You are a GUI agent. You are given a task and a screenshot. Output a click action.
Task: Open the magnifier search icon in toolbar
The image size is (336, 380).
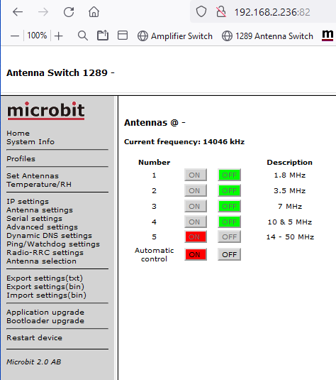[83, 36]
